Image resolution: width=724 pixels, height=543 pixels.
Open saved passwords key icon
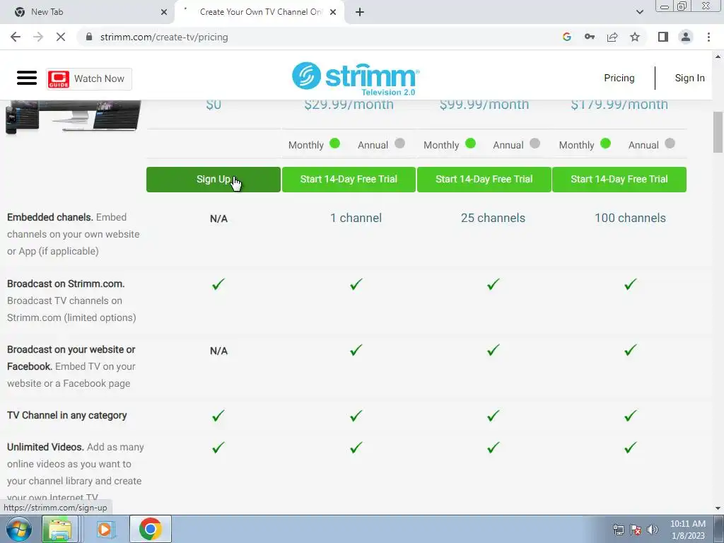tap(589, 37)
